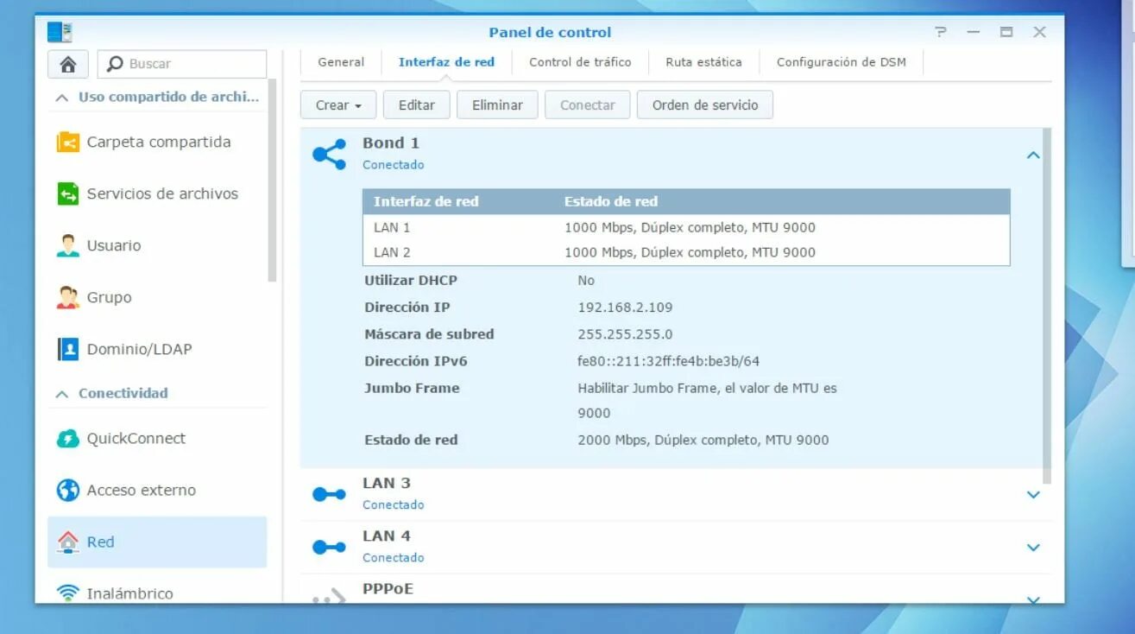Expand the LAN 4 interface details
Viewport: 1135px width, 634px height.
pos(1033,547)
